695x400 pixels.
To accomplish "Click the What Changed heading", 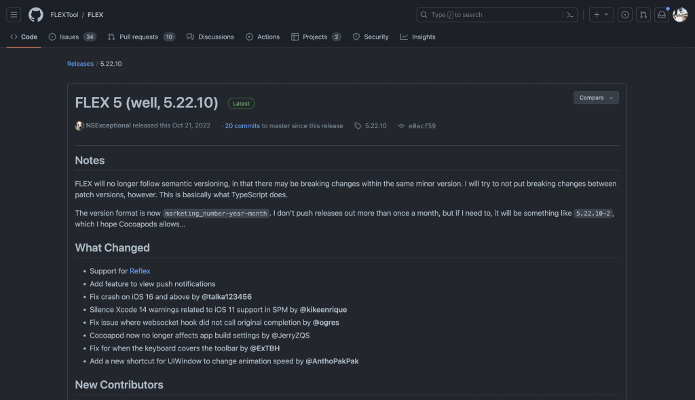I will tap(112, 247).
